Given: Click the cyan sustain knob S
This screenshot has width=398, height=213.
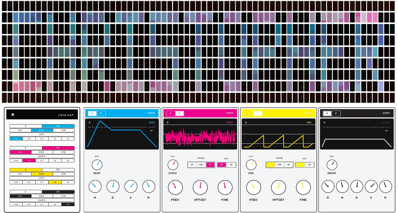Looking at the screenshot, I should (x=131, y=186).
